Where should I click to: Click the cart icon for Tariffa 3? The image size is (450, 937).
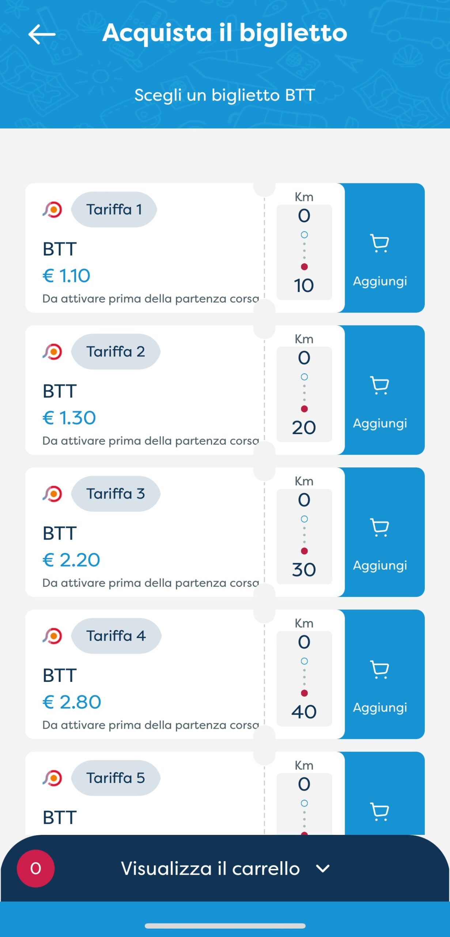(x=379, y=527)
